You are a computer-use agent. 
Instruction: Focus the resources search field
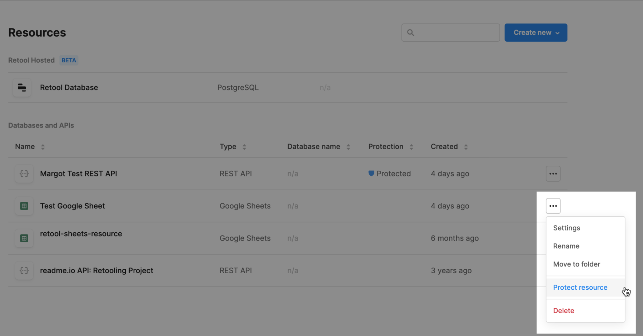click(450, 33)
